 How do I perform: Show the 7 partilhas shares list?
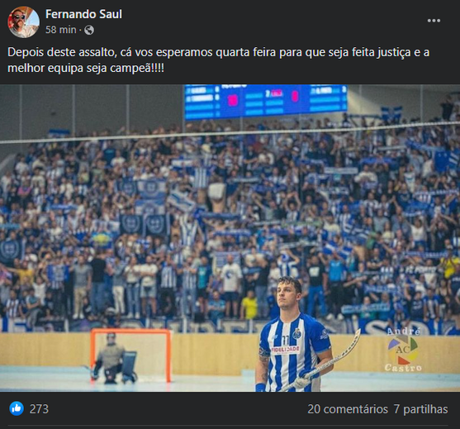(420, 409)
